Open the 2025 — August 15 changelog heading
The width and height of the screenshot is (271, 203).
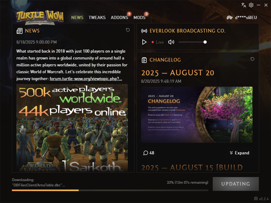point(192,168)
